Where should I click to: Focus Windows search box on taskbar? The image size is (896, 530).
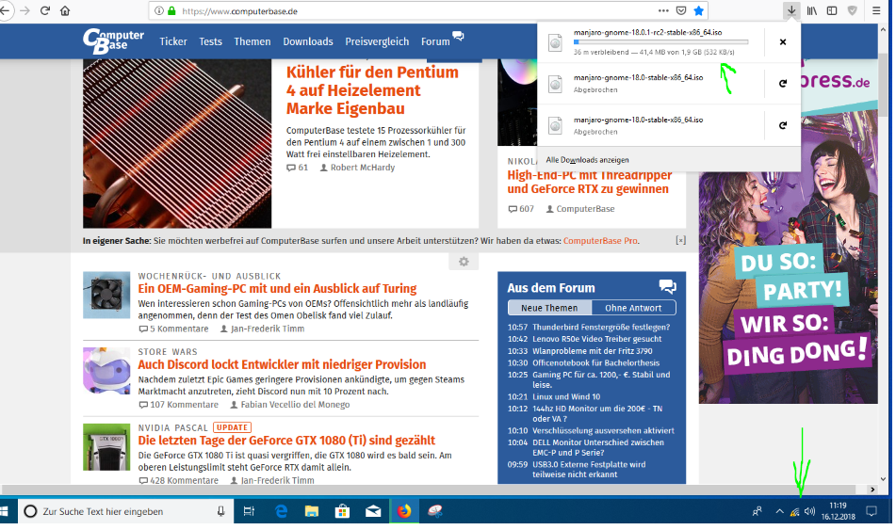[125, 511]
